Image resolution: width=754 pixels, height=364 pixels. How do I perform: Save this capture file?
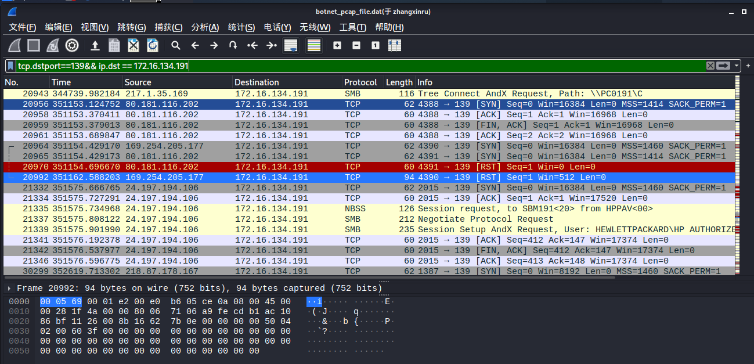(114, 45)
